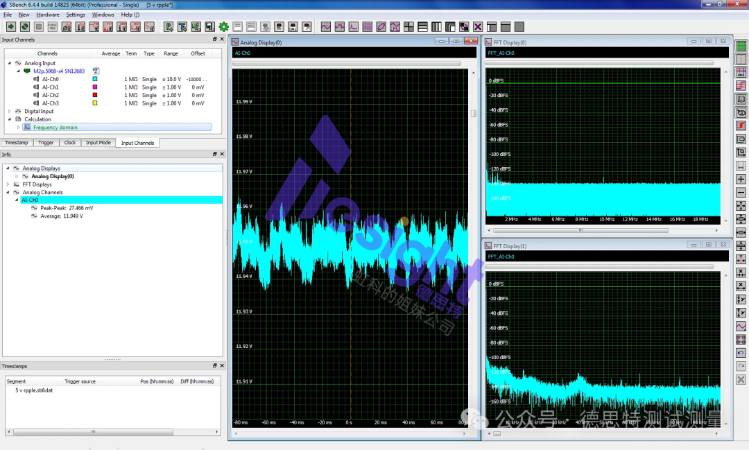The height and width of the screenshot is (450, 749).
Task: Undock the Info panel with float button
Action: (x=214, y=154)
